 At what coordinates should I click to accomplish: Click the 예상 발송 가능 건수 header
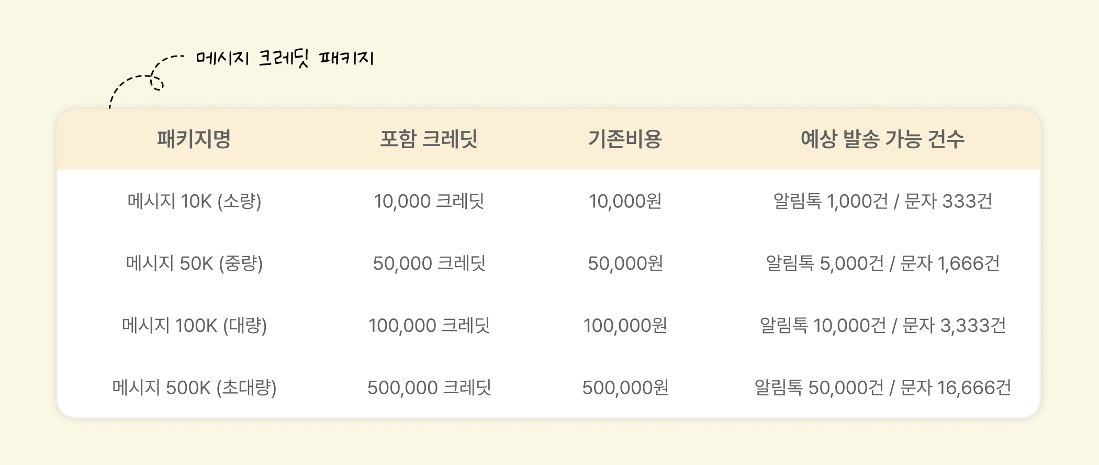coord(882,139)
